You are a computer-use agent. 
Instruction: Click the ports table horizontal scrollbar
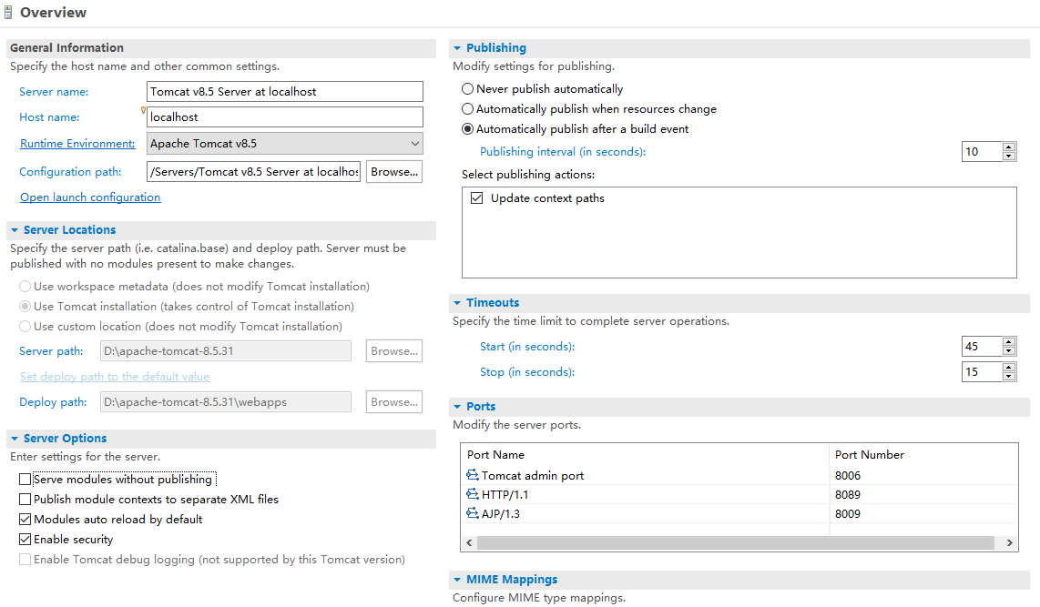[x=736, y=542]
